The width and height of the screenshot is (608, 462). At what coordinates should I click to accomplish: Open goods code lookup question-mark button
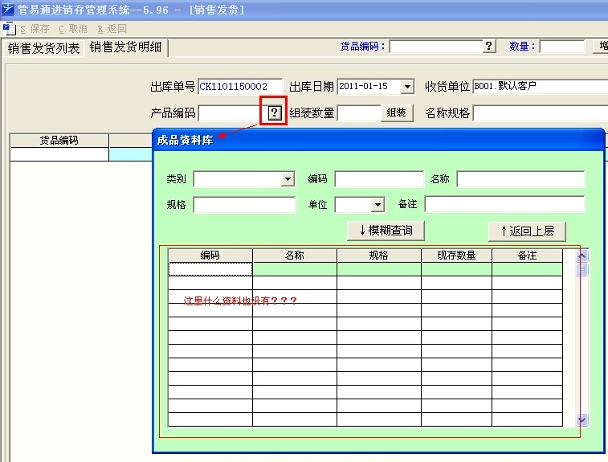[489, 47]
